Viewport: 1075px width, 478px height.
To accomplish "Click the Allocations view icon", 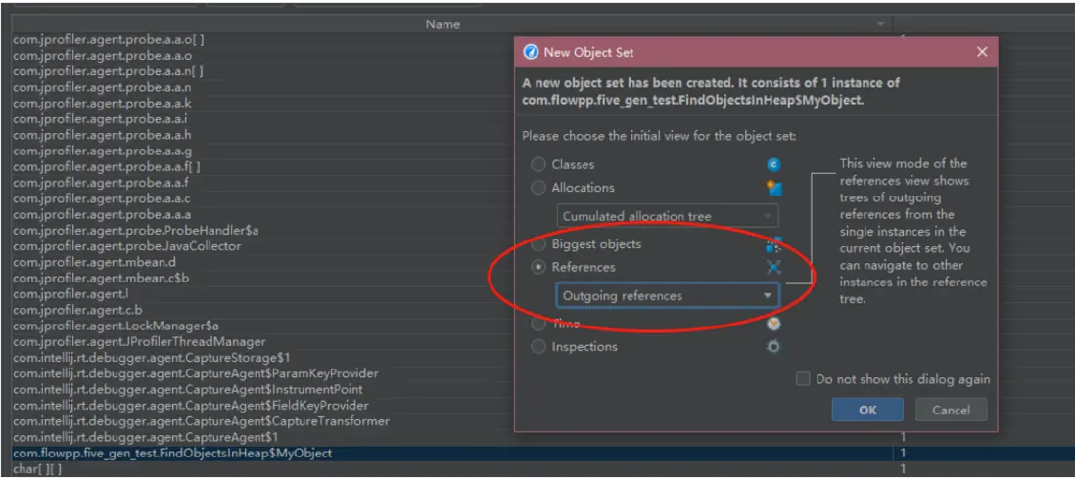I will (x=774, y=188).
